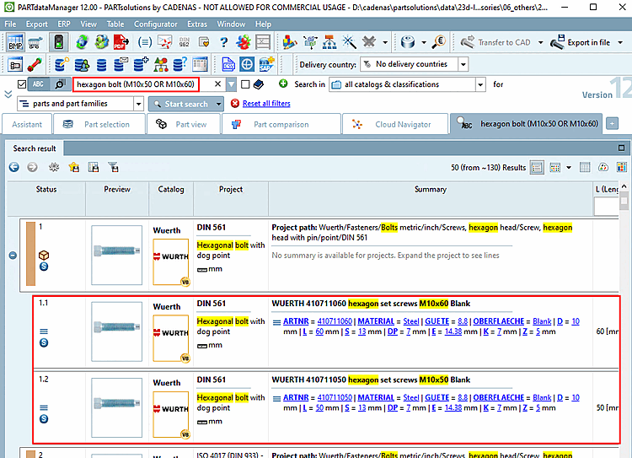632x458 pixels.
Task: Expand the 'all catalogs & classifications' dropdown
Action: [x=479, y=84]
